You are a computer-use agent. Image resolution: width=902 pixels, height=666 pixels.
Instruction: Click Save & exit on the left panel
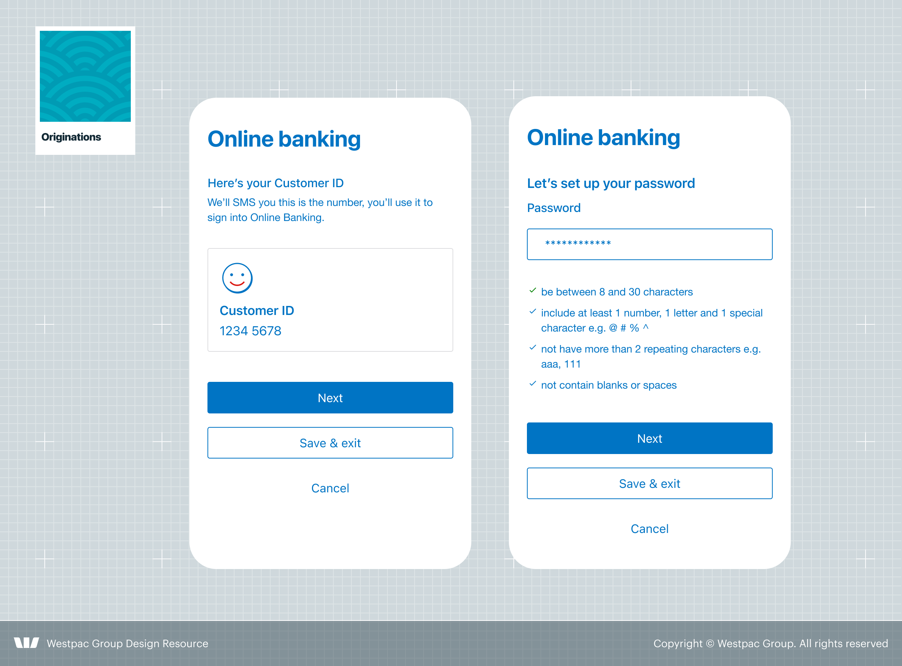(x=330, y=442)
